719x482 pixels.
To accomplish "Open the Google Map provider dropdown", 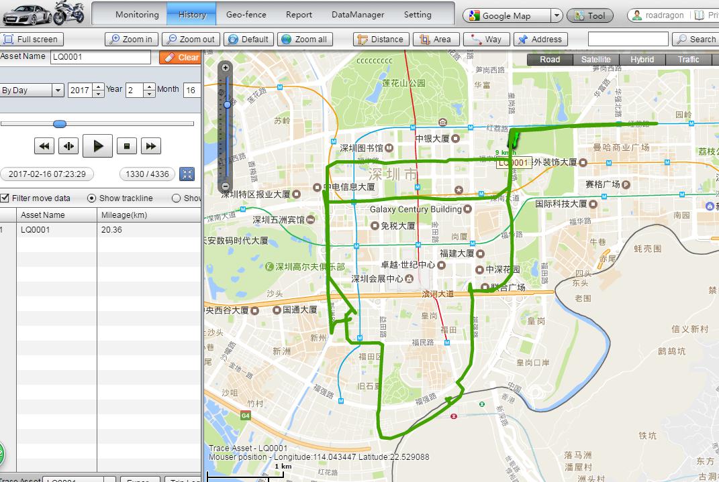I will click(557, 15).
